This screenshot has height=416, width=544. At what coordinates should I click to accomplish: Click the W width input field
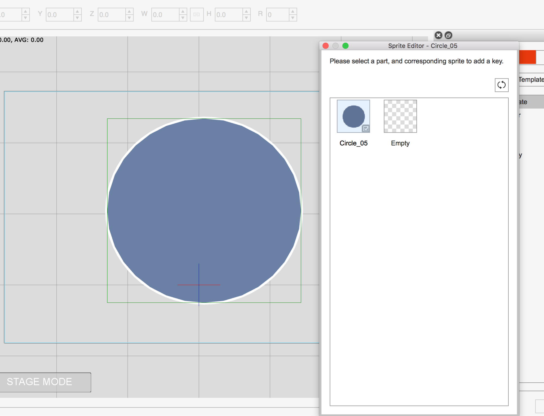tap(165, 15)
